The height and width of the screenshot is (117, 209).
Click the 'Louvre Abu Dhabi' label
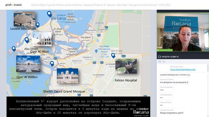[x=23, y=29]
